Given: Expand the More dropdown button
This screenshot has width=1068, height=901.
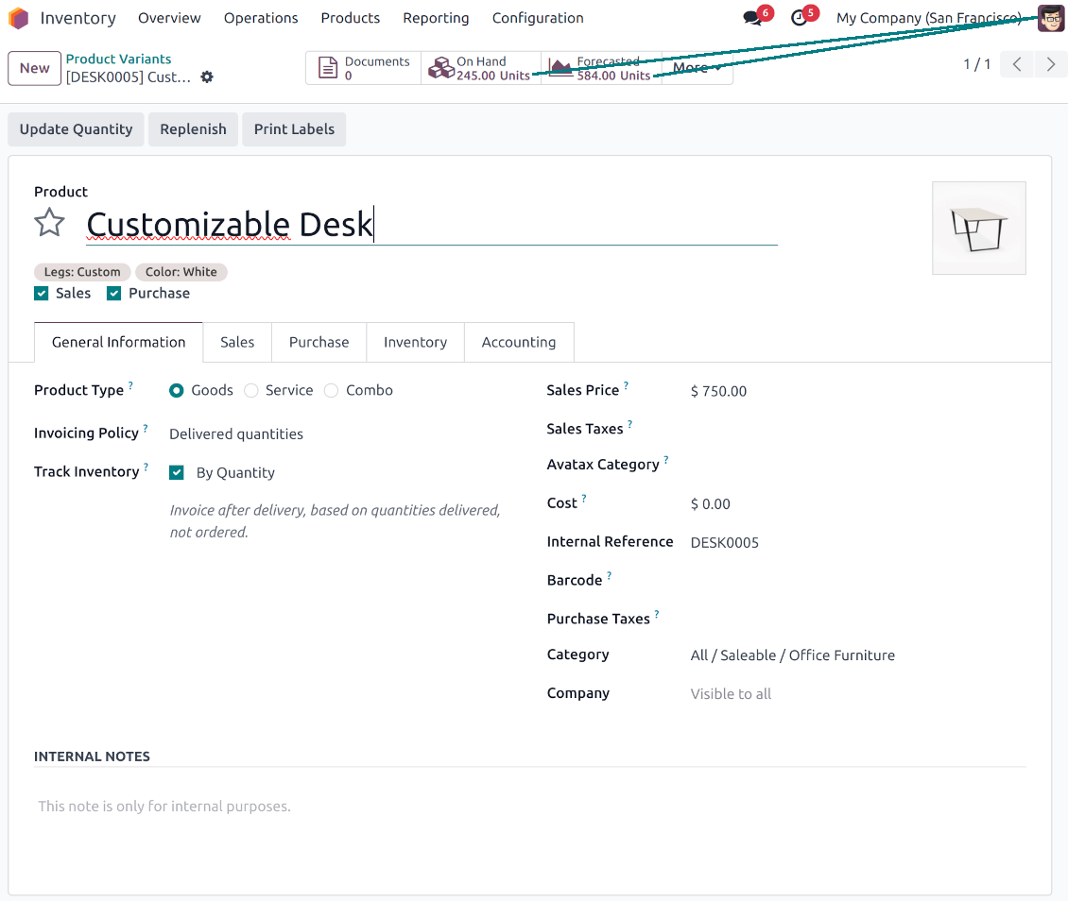Looking at the screenshot, I should point(697,68).
